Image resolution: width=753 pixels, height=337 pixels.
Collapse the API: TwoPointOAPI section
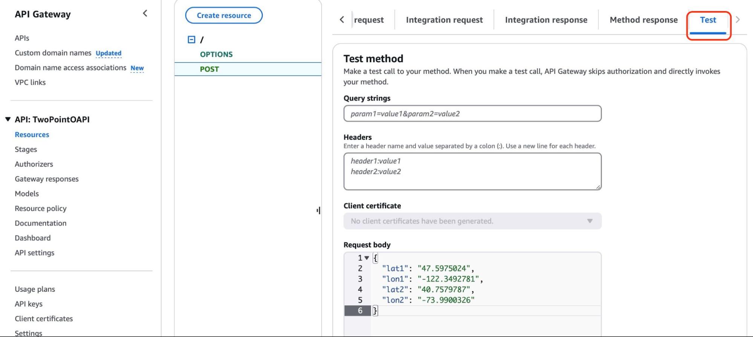[x=8, y=119]
